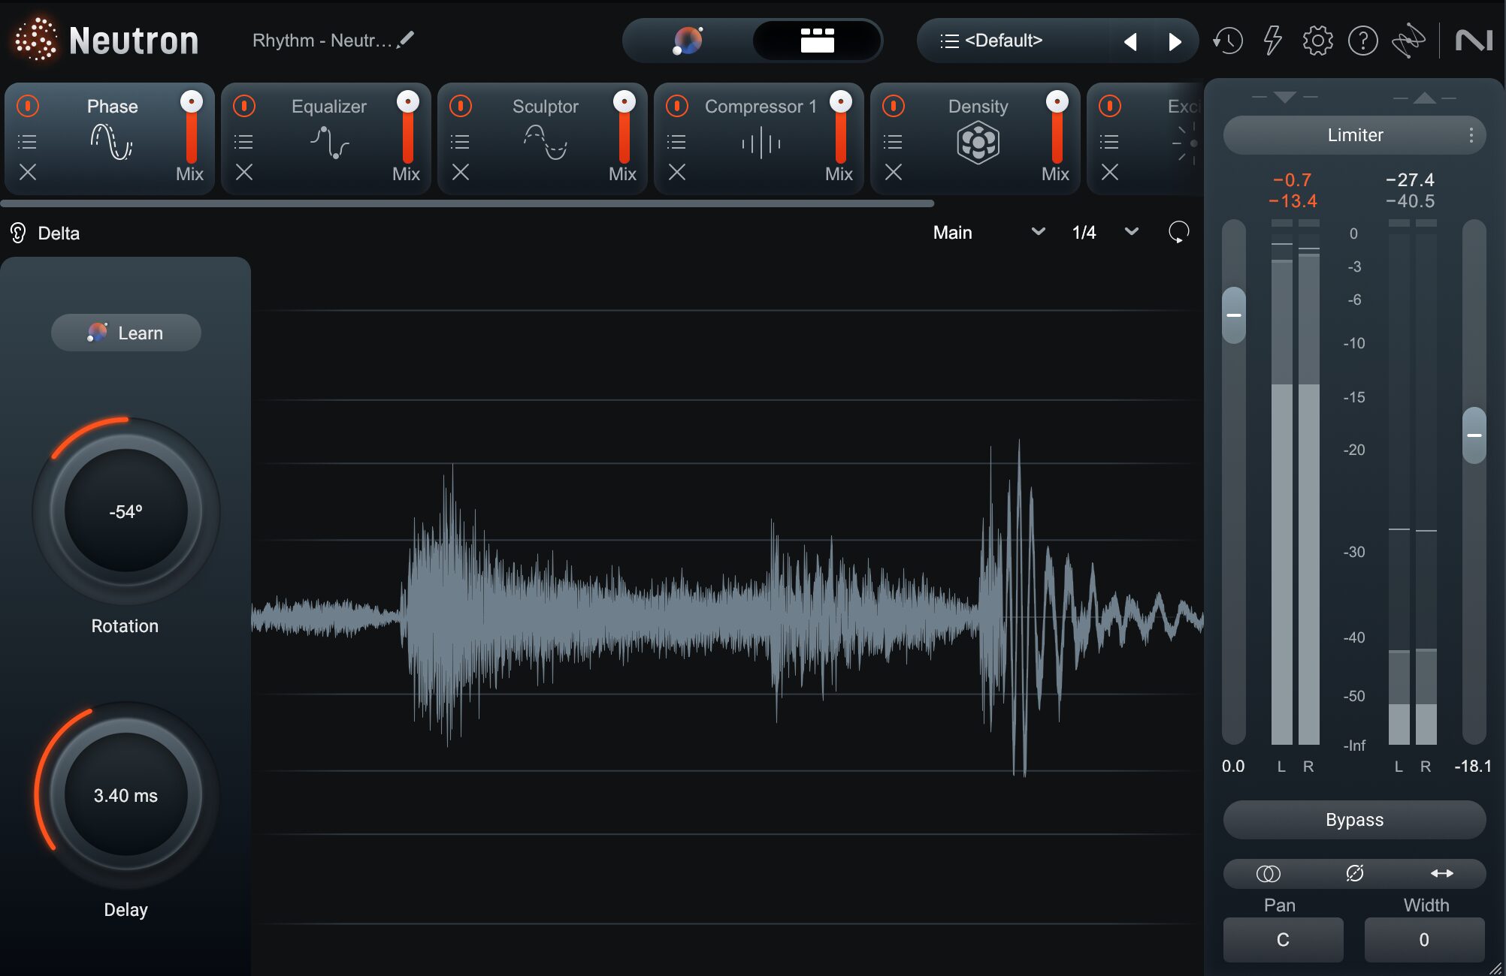
Task: Open the undo history
Action: click(x=1227, y=41)
